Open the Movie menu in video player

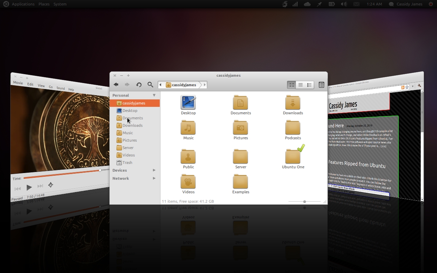pos(18,83)
